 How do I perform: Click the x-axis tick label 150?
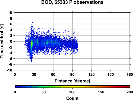[x=111, y=74]
